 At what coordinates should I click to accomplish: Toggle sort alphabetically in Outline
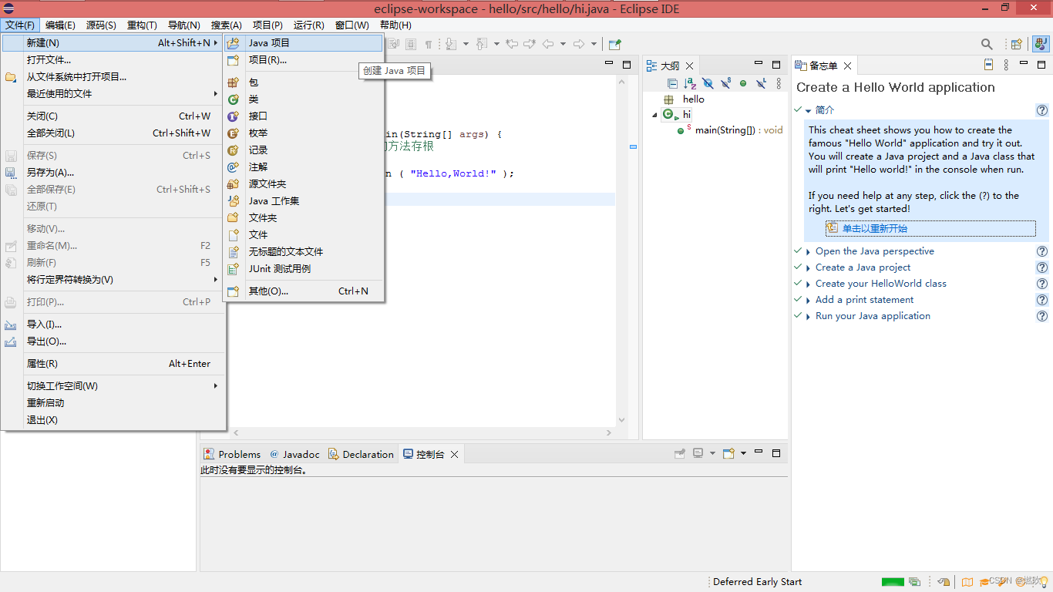pyautogui.click(x=690, y=83)
